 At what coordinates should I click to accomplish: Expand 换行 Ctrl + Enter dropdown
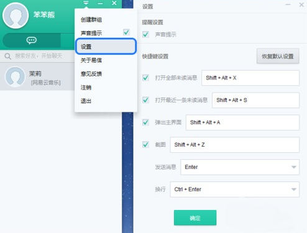[235, 190]
